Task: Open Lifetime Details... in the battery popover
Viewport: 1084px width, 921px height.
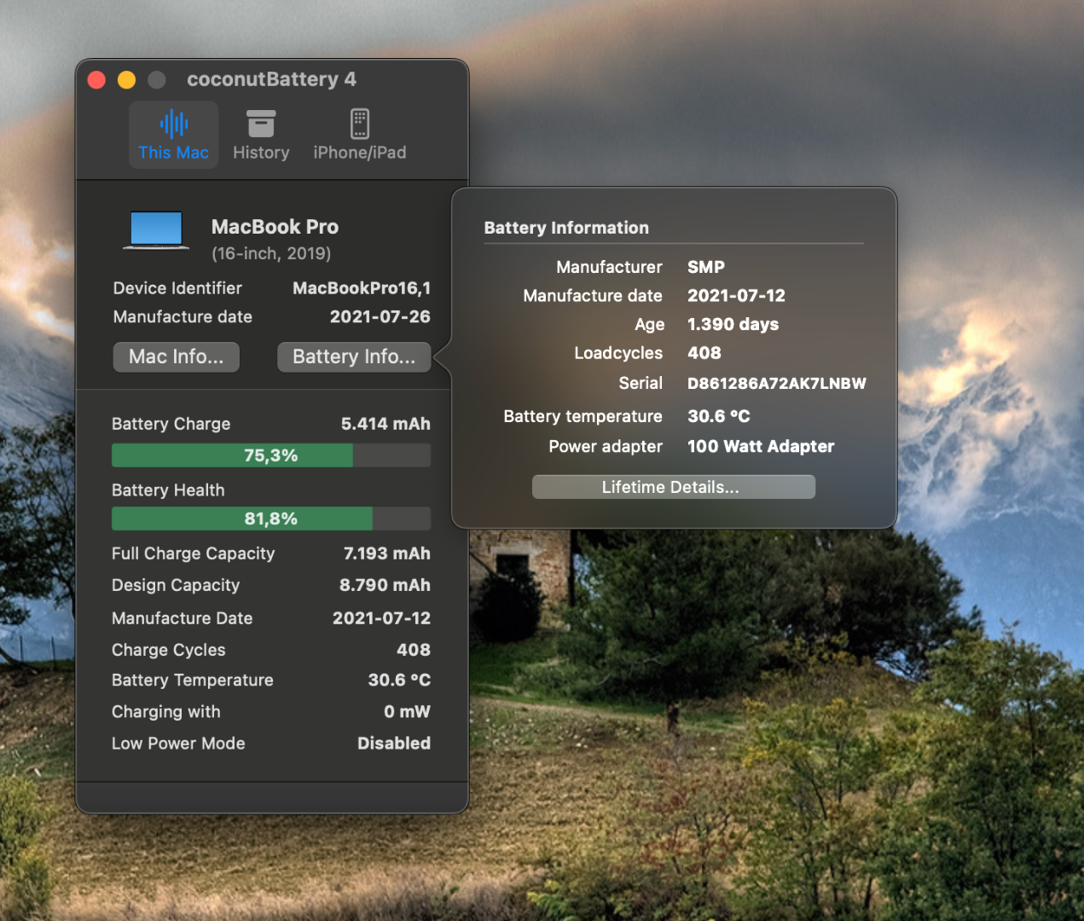Action: tap(674, 487)
